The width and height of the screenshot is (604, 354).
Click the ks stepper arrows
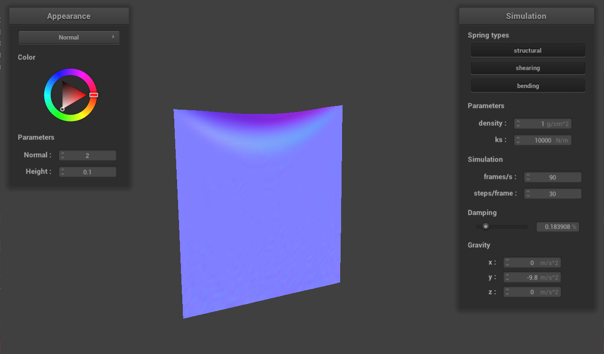518,140
